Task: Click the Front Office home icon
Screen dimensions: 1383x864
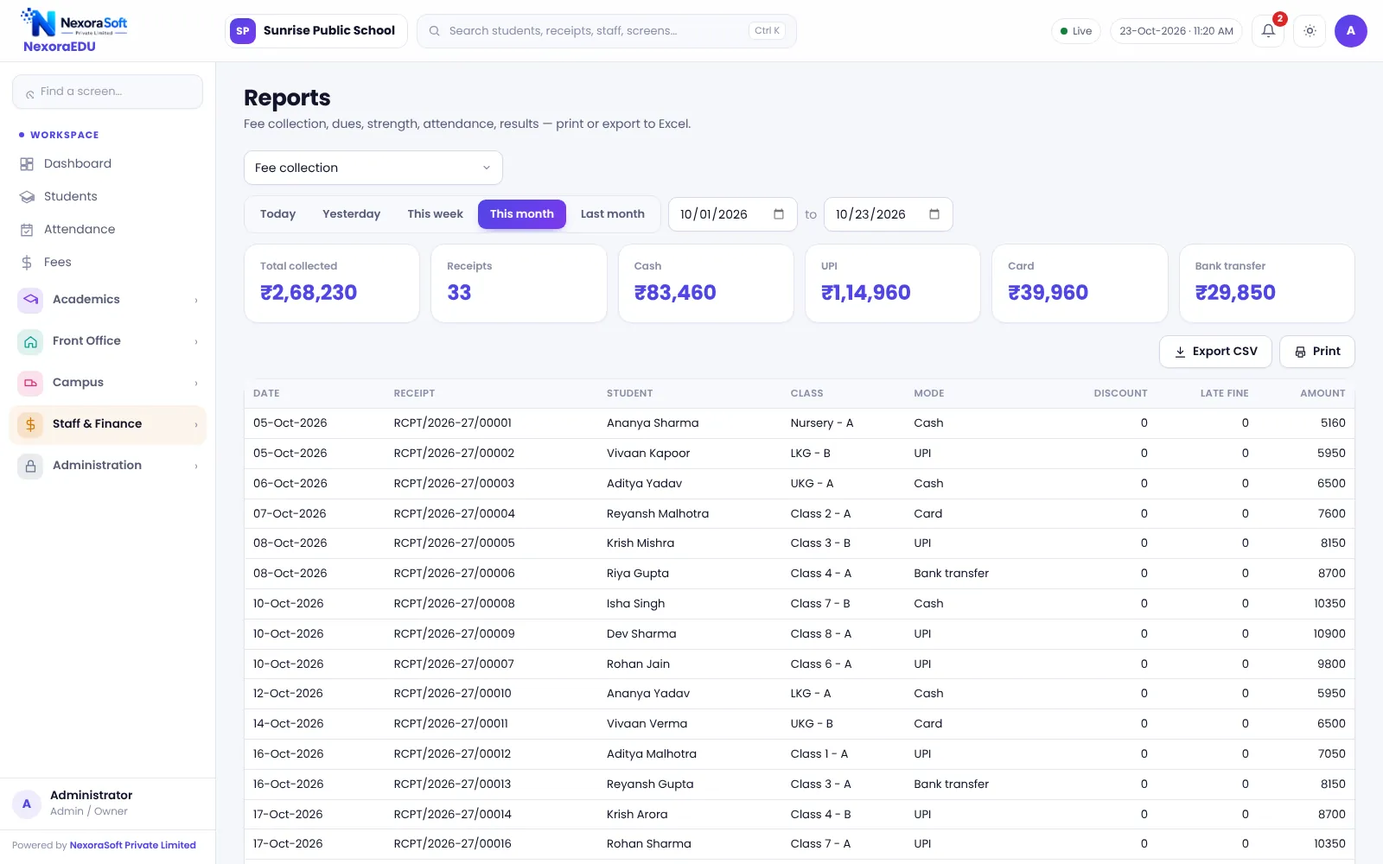Action: 30,341
